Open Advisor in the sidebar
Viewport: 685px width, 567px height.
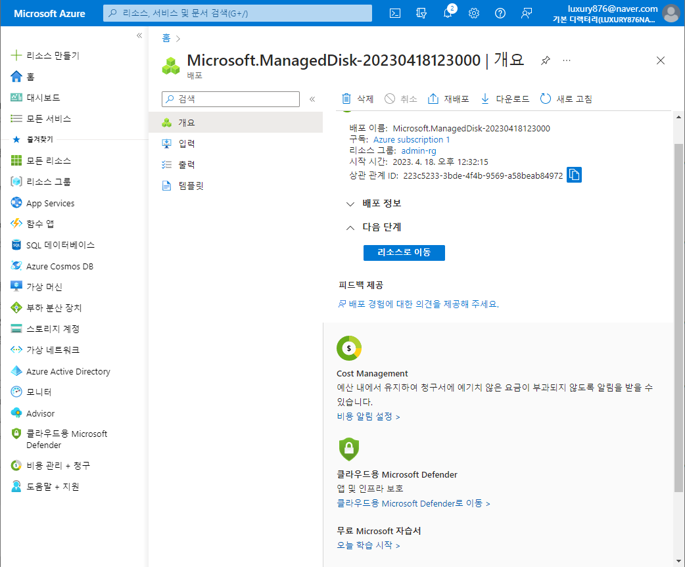(33, 413)
